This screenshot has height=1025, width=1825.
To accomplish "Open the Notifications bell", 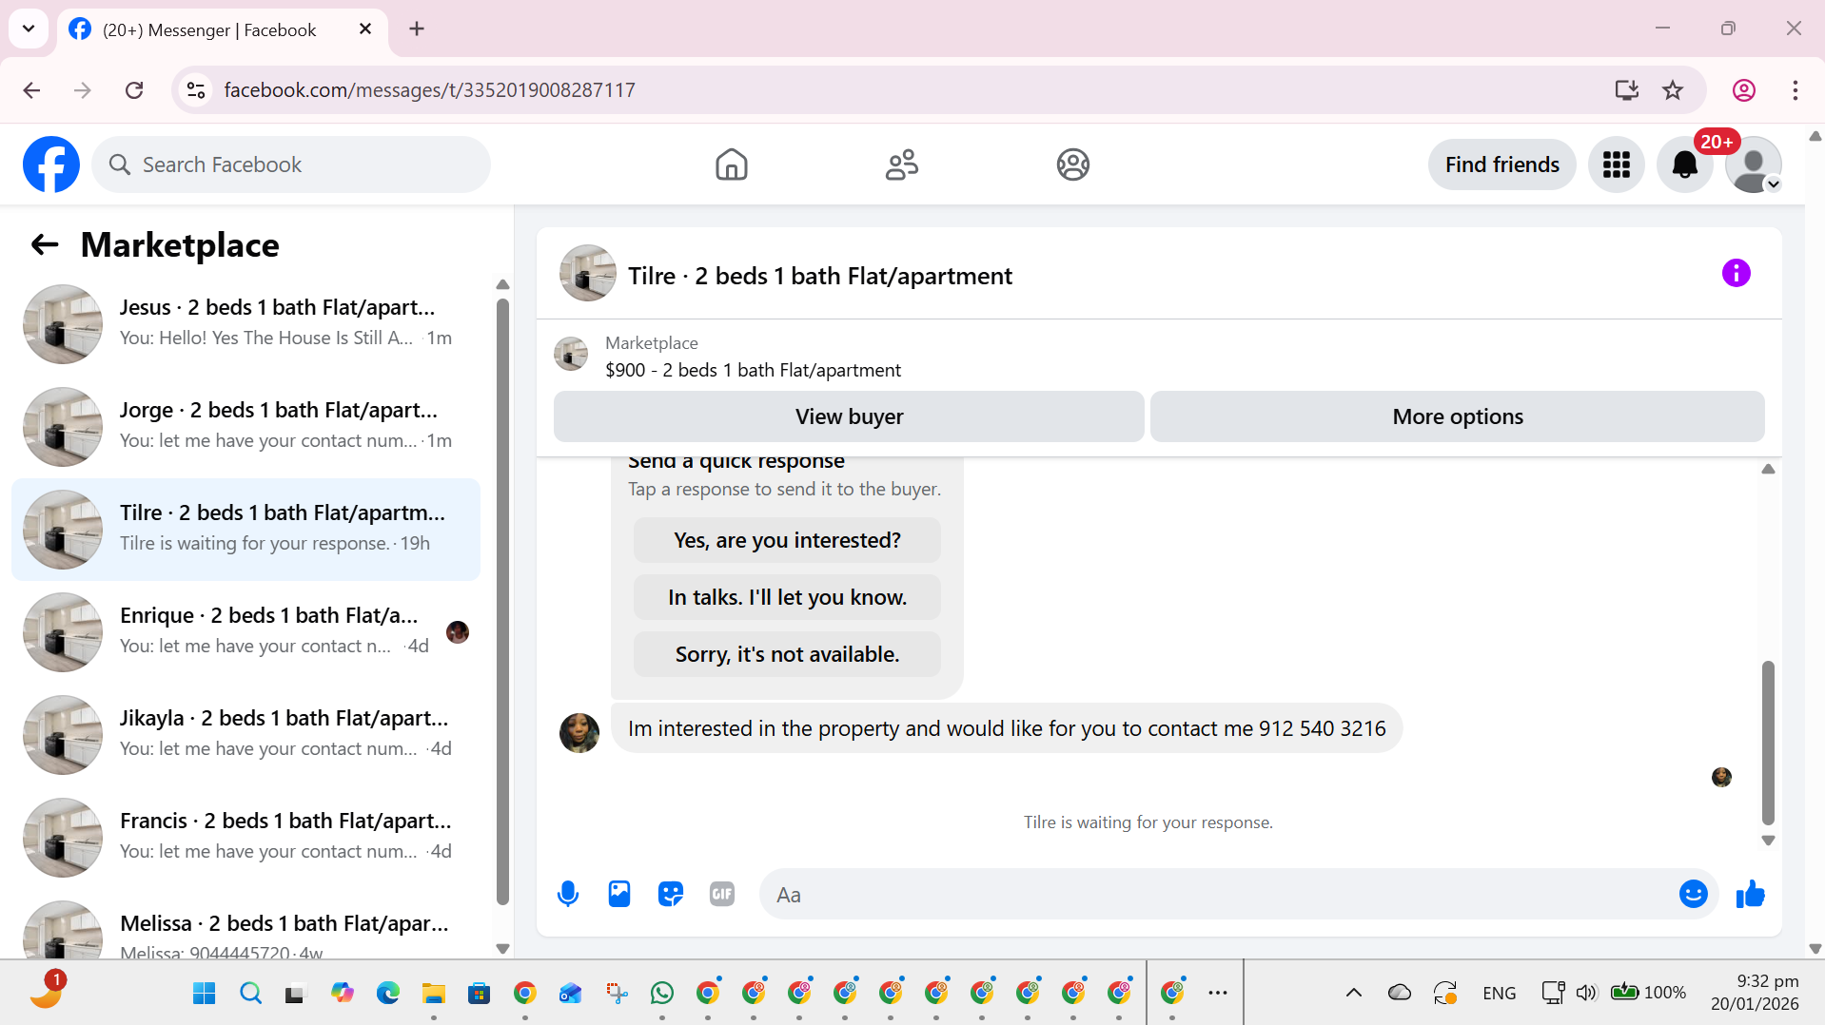I will click(1684, 164).
